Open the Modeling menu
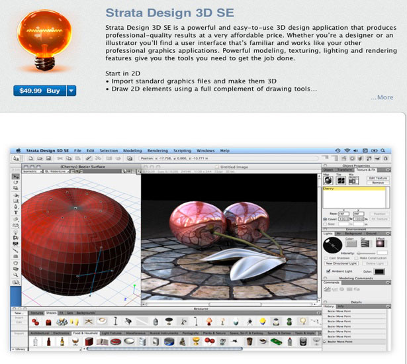Viewport: 407px width, 364px height. point(132,151)
